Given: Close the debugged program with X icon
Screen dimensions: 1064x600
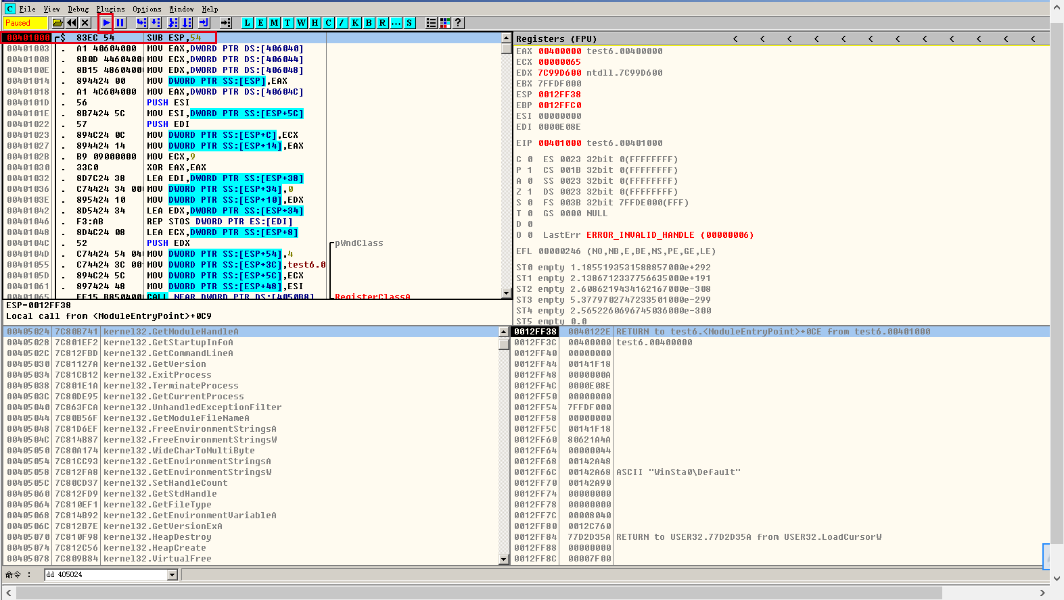Looking at the screenshot, I should tap(85, 23).
